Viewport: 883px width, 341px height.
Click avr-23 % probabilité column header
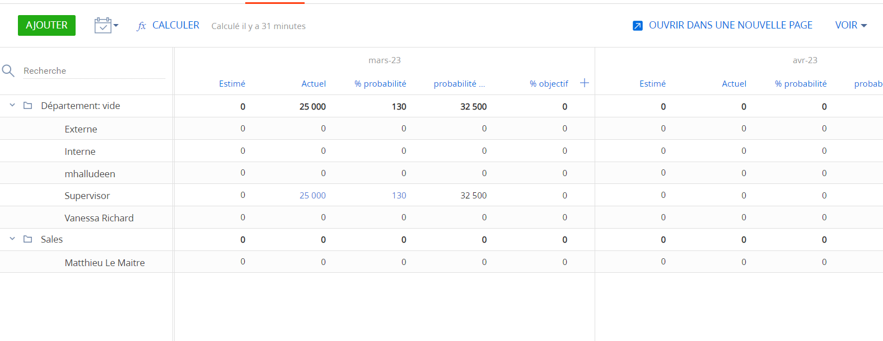click(801, 84)
